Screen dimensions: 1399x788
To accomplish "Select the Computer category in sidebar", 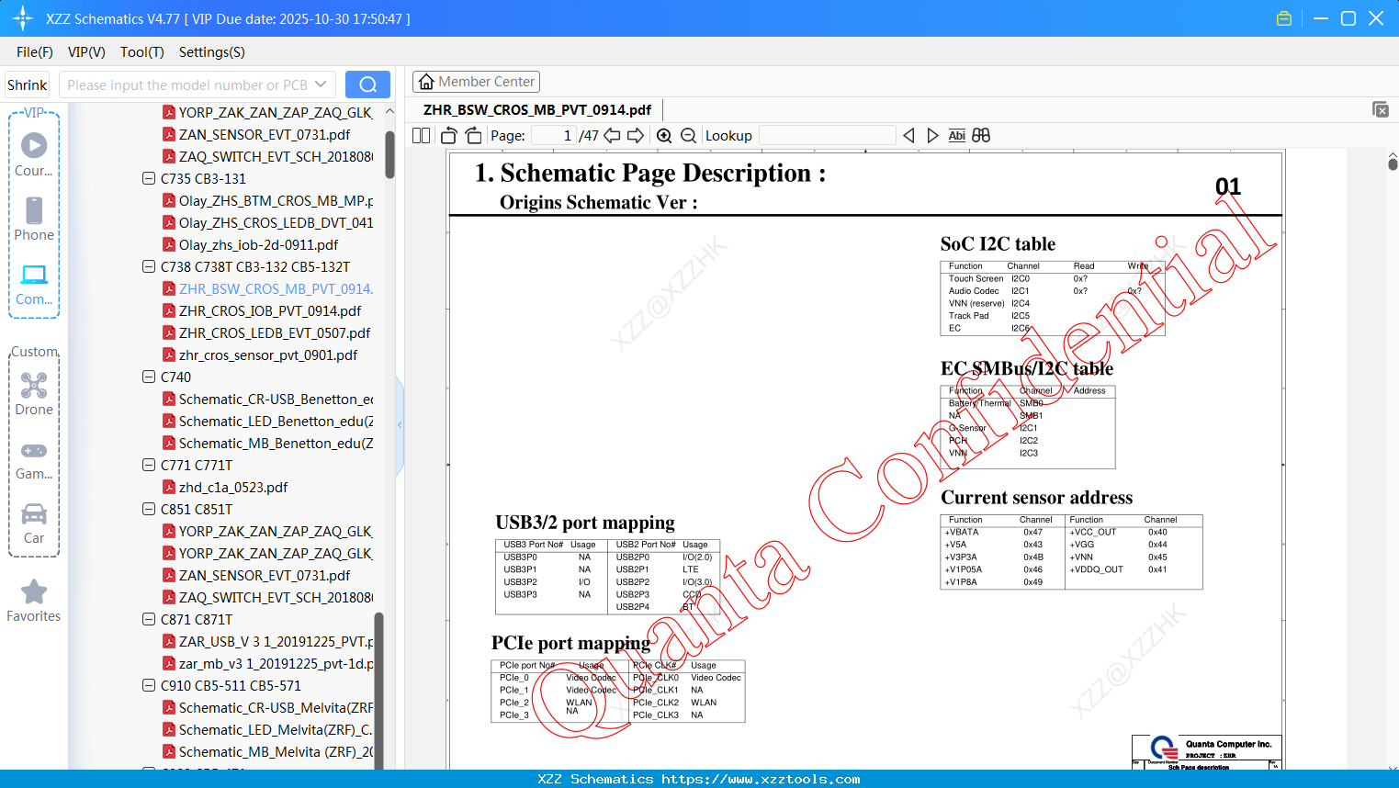I will pyautogui.click(x=34, y=285).
